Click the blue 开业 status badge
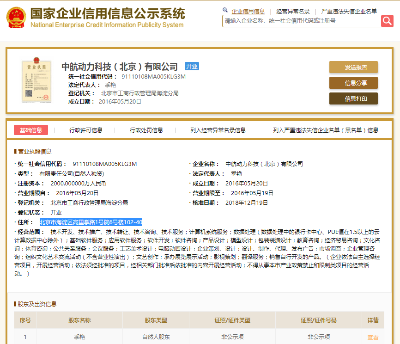The width and height of the screenshot is (400, 344). tap(192, 66)
